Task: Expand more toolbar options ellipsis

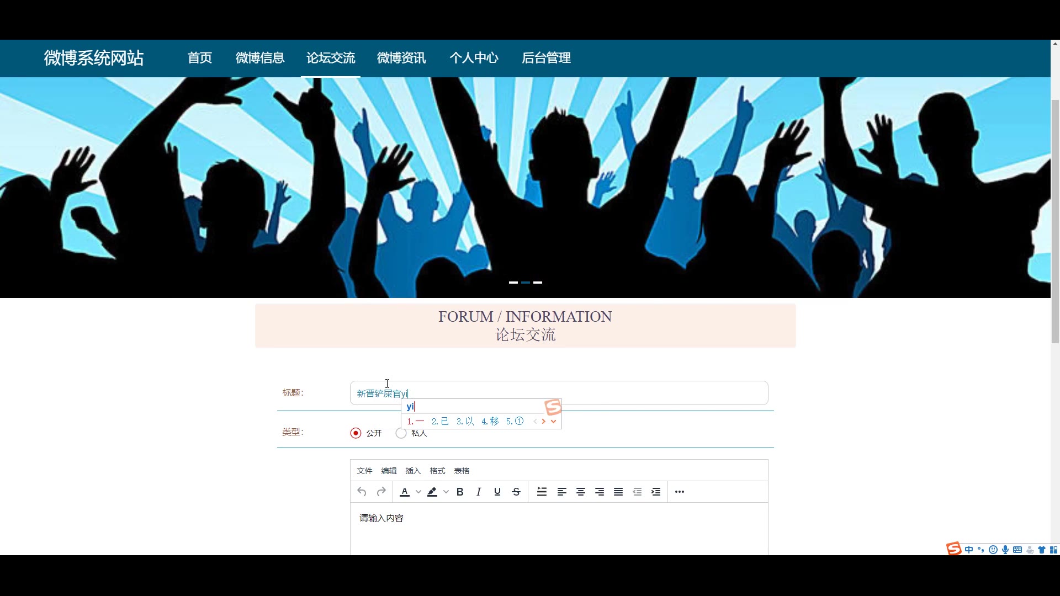Action: (x=680, y=492)
